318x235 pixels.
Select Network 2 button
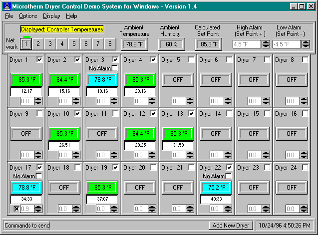tap(38, 44)
